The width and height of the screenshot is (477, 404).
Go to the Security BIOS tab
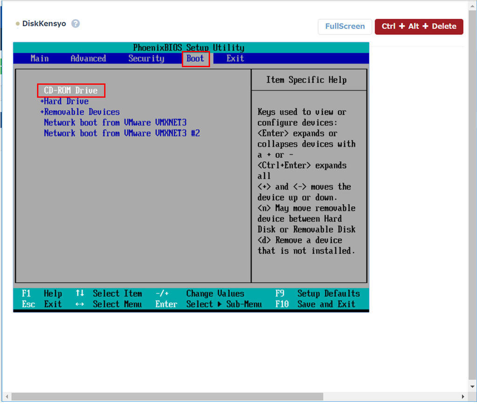[146, 58]
